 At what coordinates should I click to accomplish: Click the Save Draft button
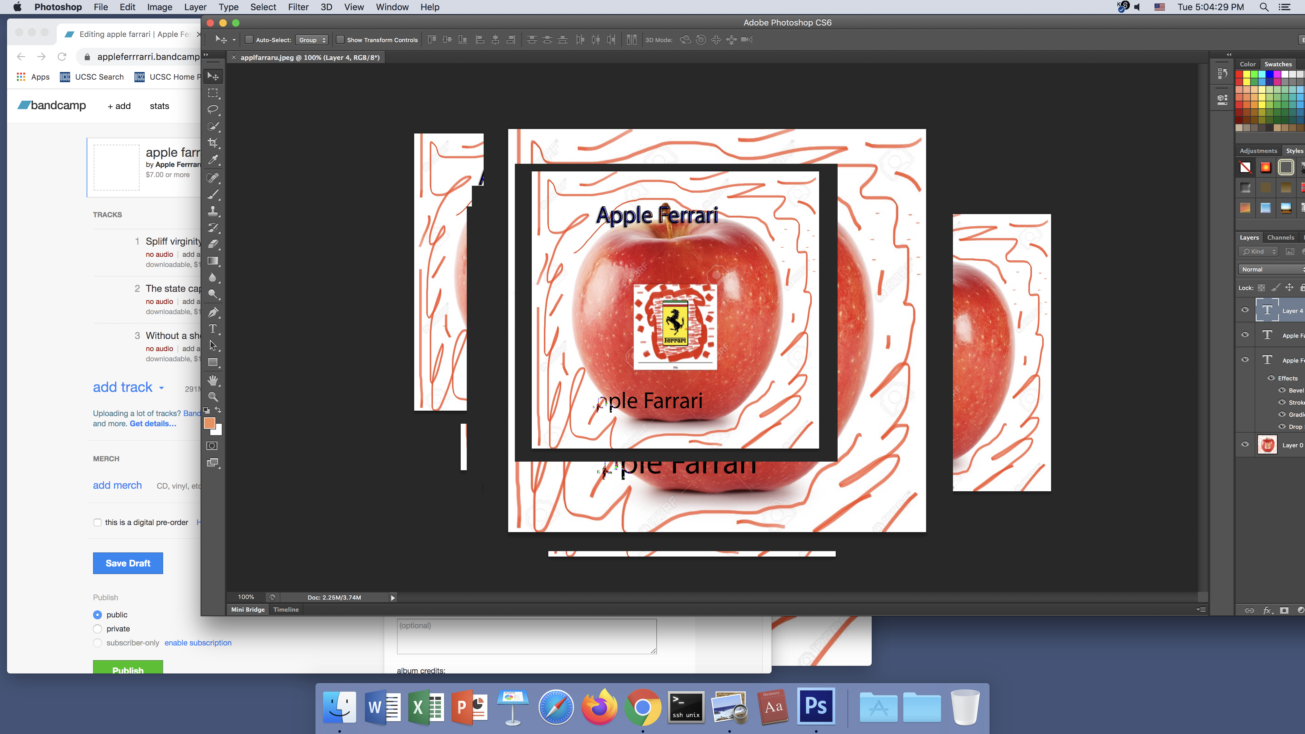128,563
